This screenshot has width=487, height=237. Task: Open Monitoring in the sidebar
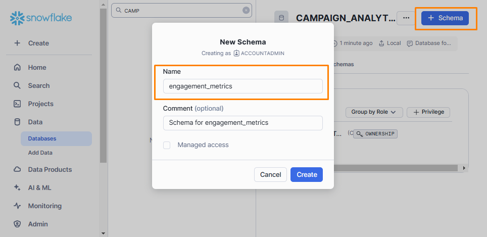click(x=44, y=206)
